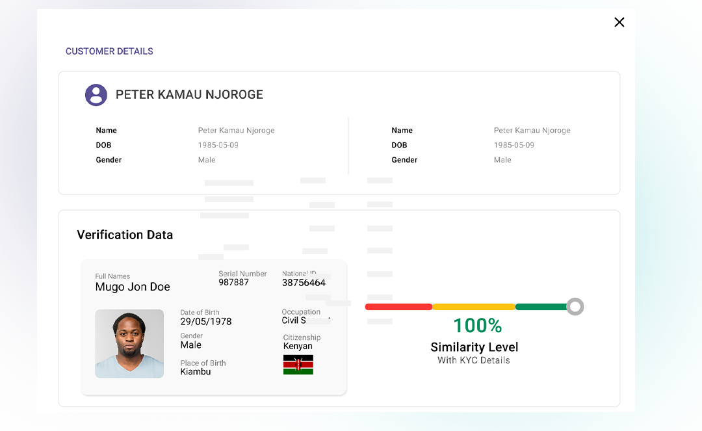
Task: Click the Full Names label on ID card
Action: [112, 276]
